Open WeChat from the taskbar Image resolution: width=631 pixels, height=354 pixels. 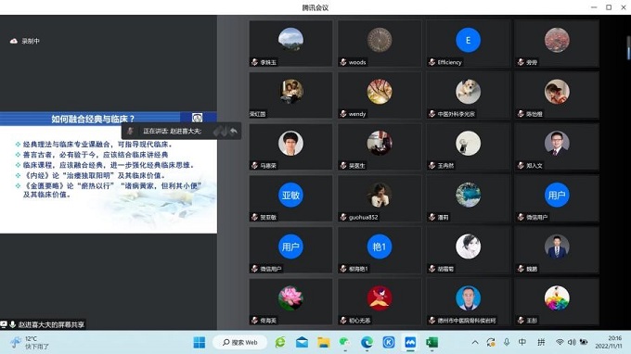[345, 342]
